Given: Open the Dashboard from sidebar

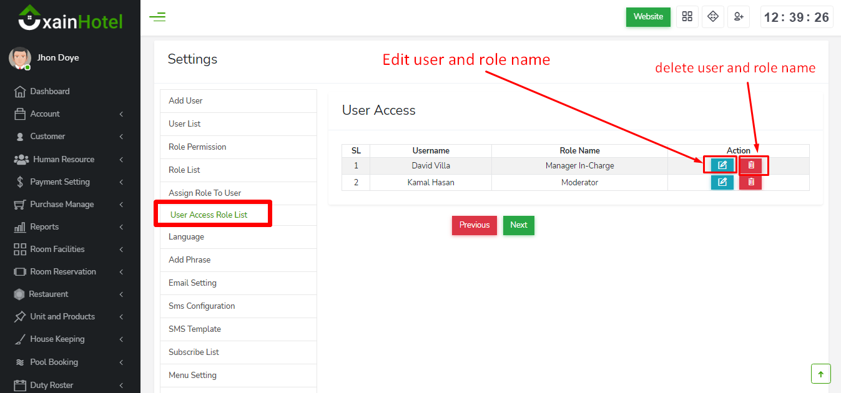Looking at the screenshot, I should click(x=49, y=91).
